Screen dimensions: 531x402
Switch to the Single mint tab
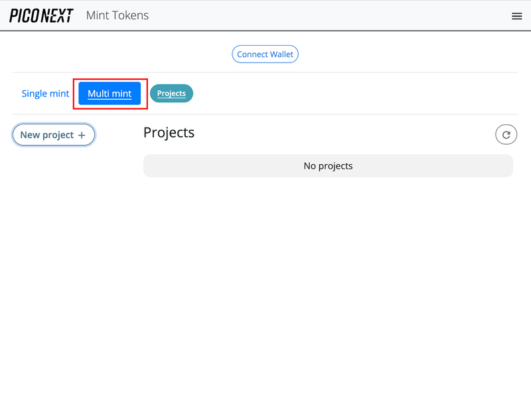click(45, 94)
